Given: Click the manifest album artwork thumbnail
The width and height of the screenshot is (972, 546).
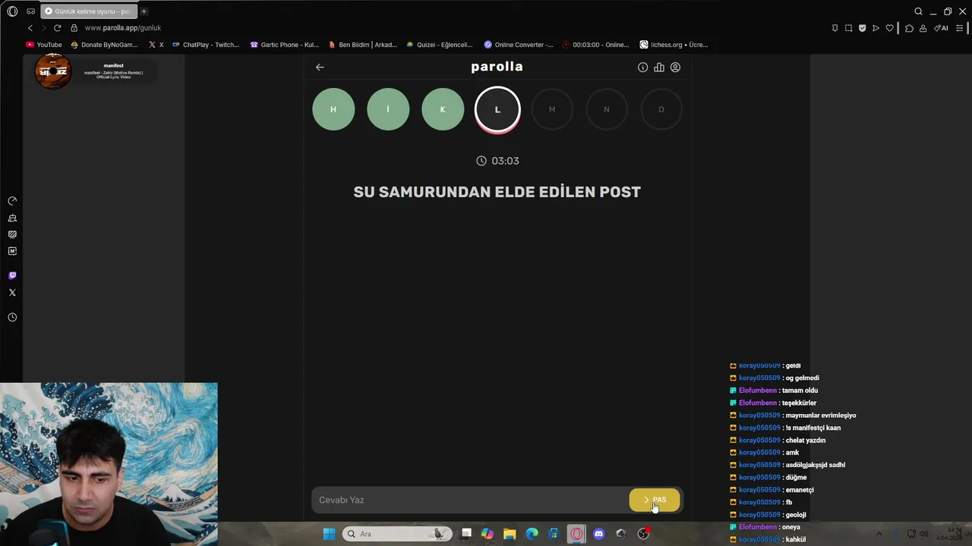Looking at the screenshot, I should click(x=53, y=71).
